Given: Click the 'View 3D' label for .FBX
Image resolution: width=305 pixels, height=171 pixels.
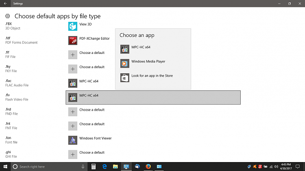Looking at the screenshot, I should pyautogui.click(x=85, y=24).
